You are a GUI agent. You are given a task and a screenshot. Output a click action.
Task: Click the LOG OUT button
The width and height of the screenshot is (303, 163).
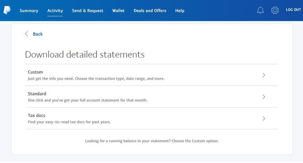(293, 10)
